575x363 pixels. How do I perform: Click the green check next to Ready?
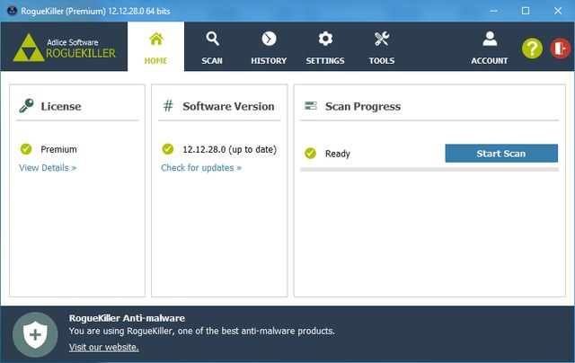310,154
